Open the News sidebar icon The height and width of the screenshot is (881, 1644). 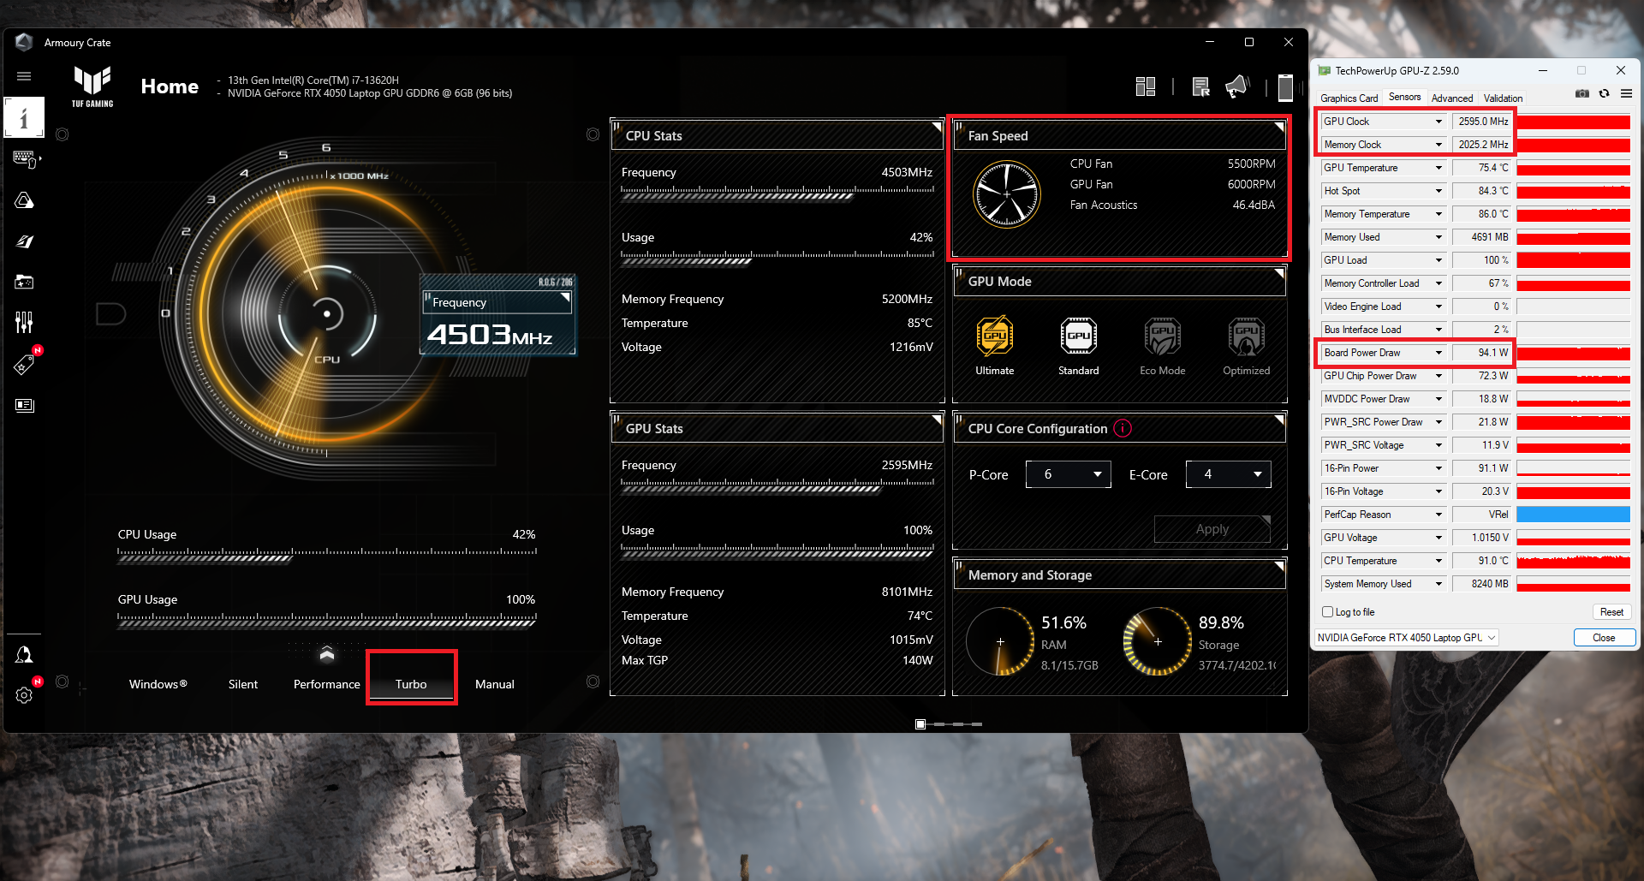(x=25, y=405)
